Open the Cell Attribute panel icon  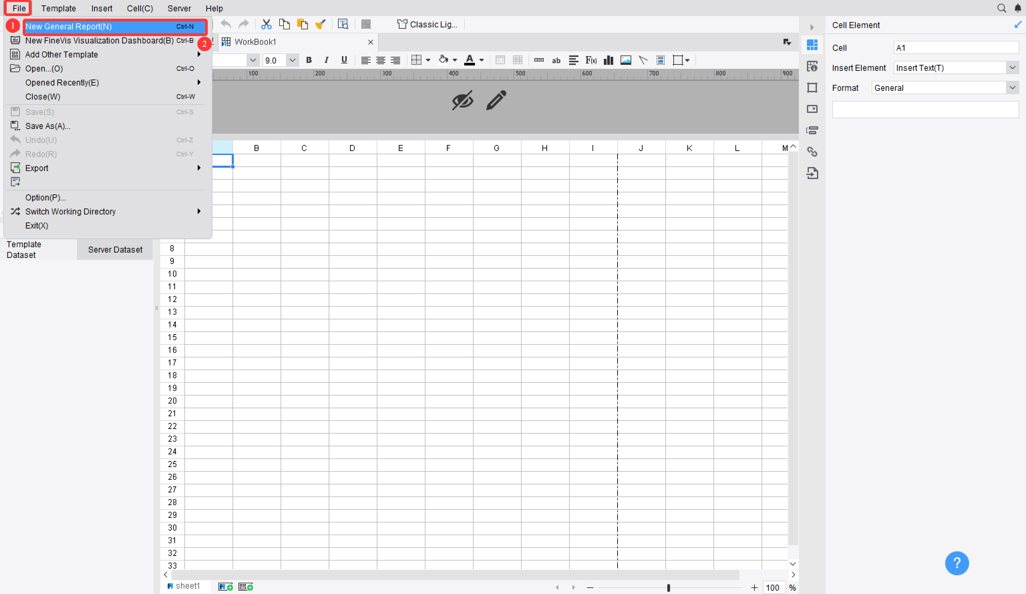(x=813, y=66)
